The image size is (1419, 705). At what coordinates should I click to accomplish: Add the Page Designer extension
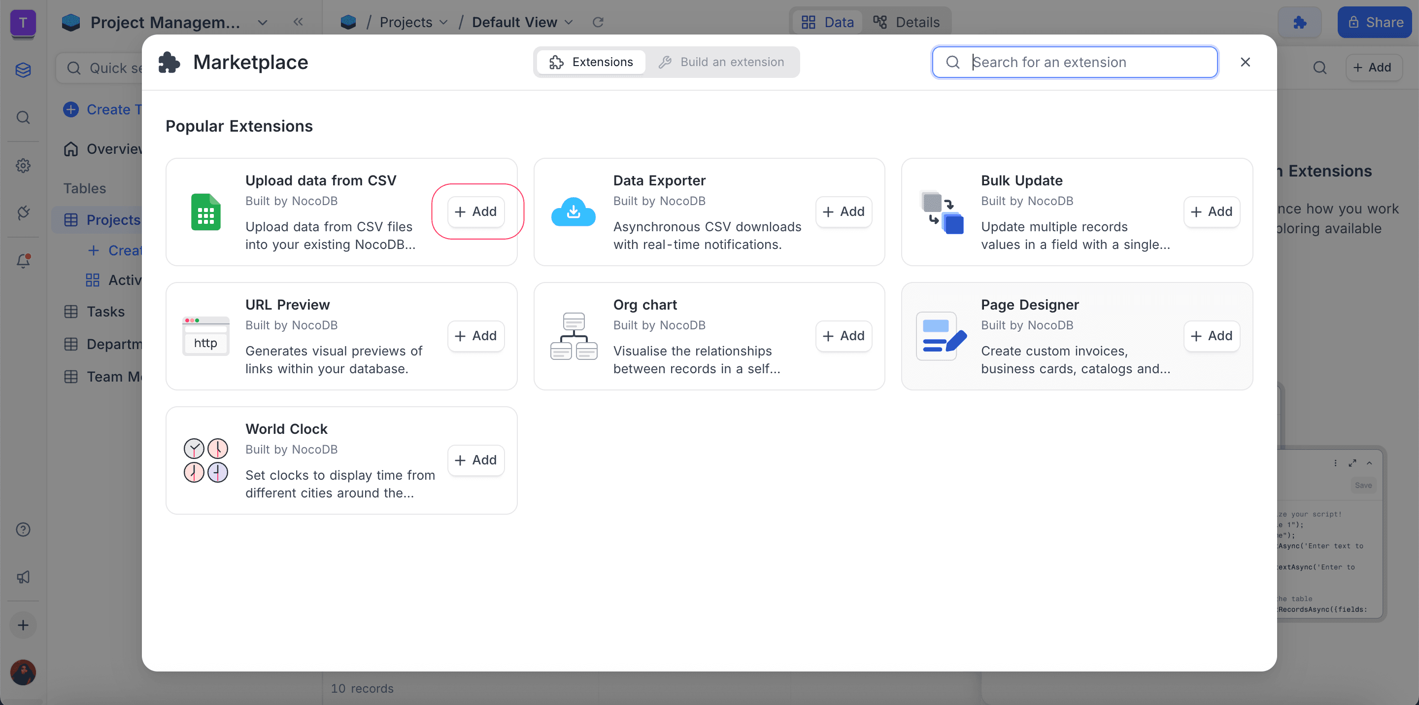1212,336
